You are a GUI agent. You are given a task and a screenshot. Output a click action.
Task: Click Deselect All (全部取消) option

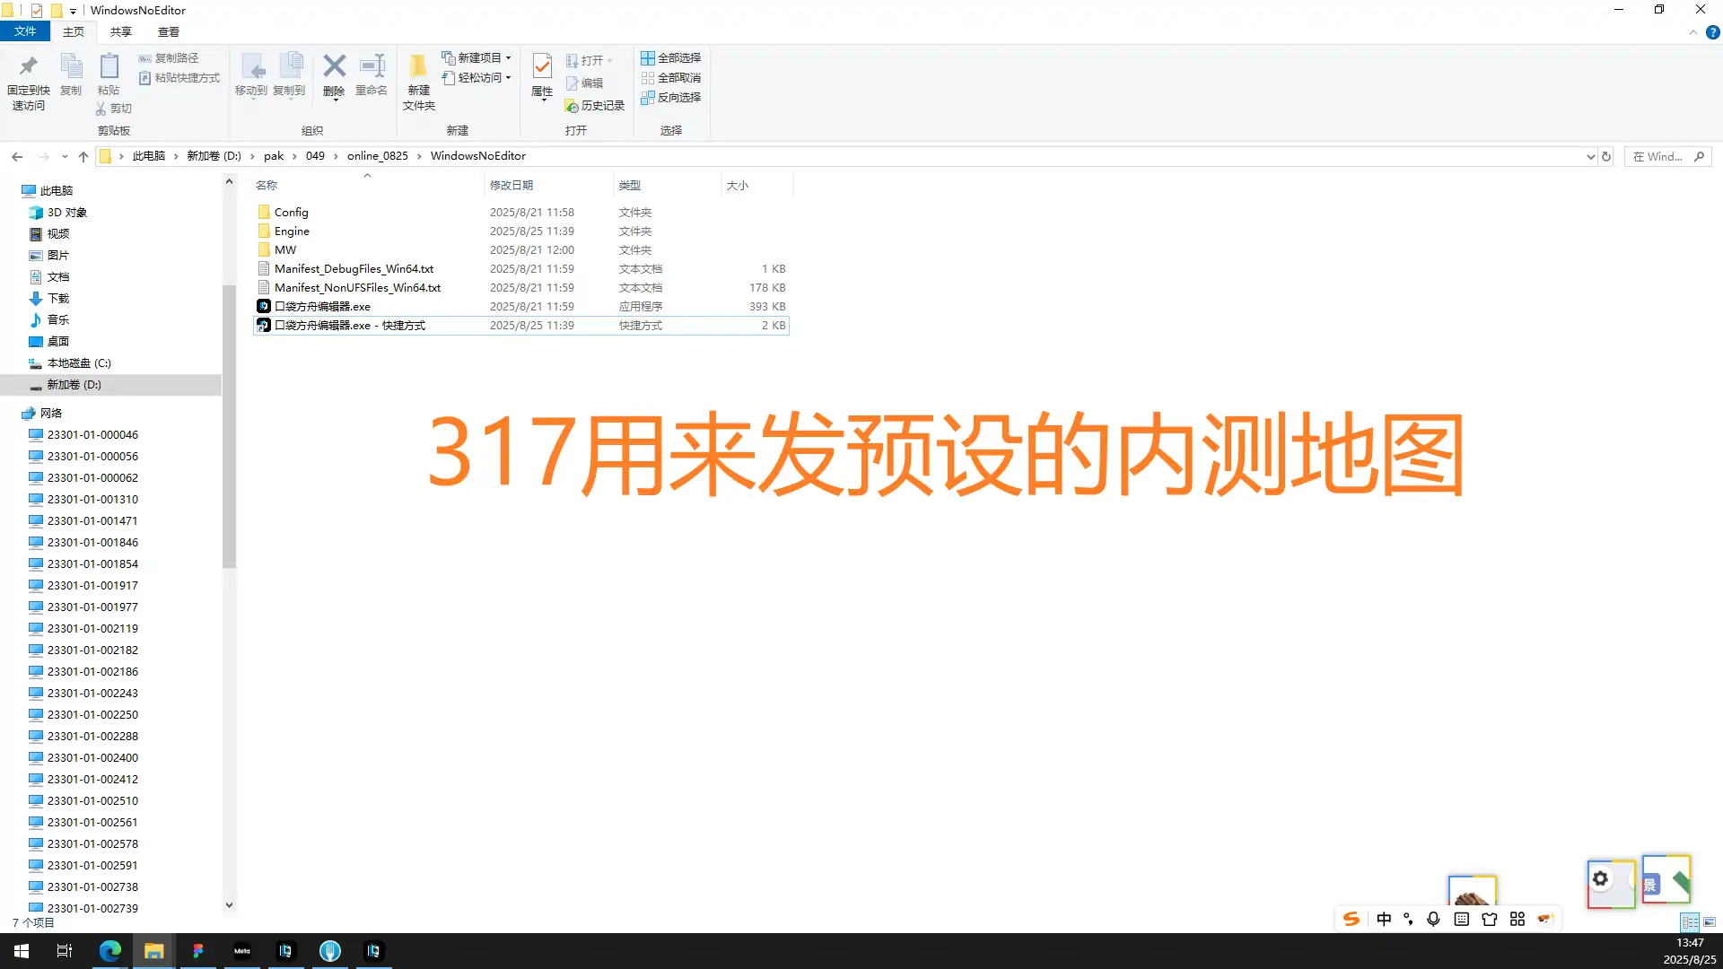[671, 77]
